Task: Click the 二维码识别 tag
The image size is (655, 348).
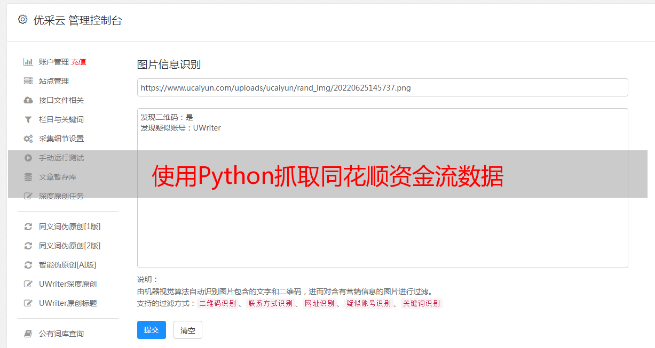Action: point(217,303)
